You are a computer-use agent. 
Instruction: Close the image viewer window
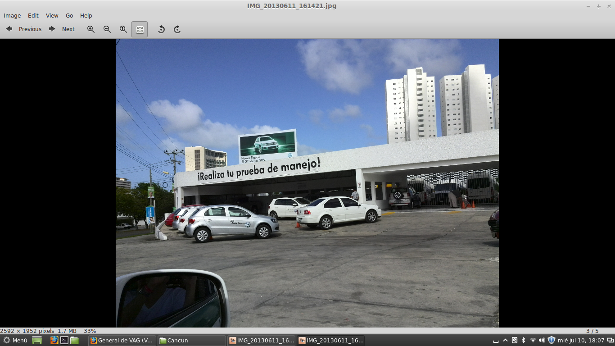point(609,6)
